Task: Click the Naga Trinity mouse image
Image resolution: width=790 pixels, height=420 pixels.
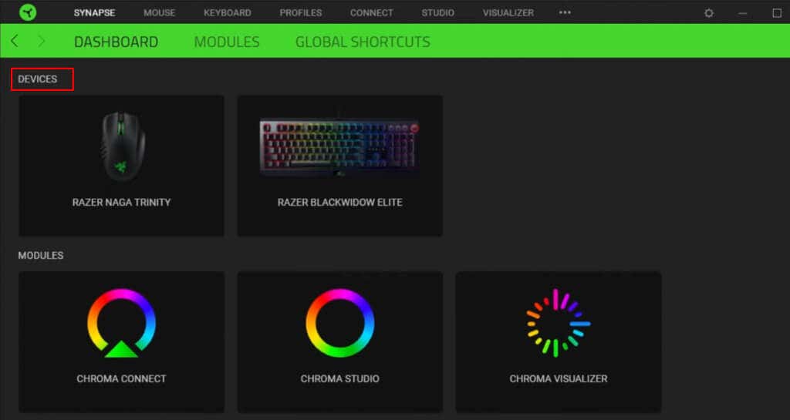Action: tap(123, 146)
